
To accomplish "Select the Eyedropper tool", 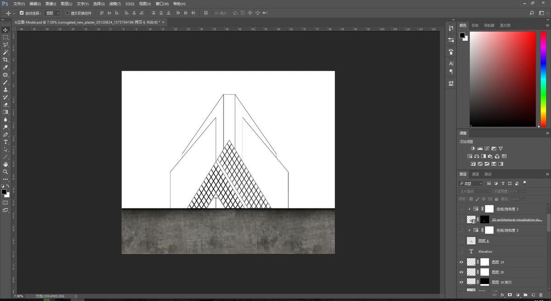I will point(6,67).
